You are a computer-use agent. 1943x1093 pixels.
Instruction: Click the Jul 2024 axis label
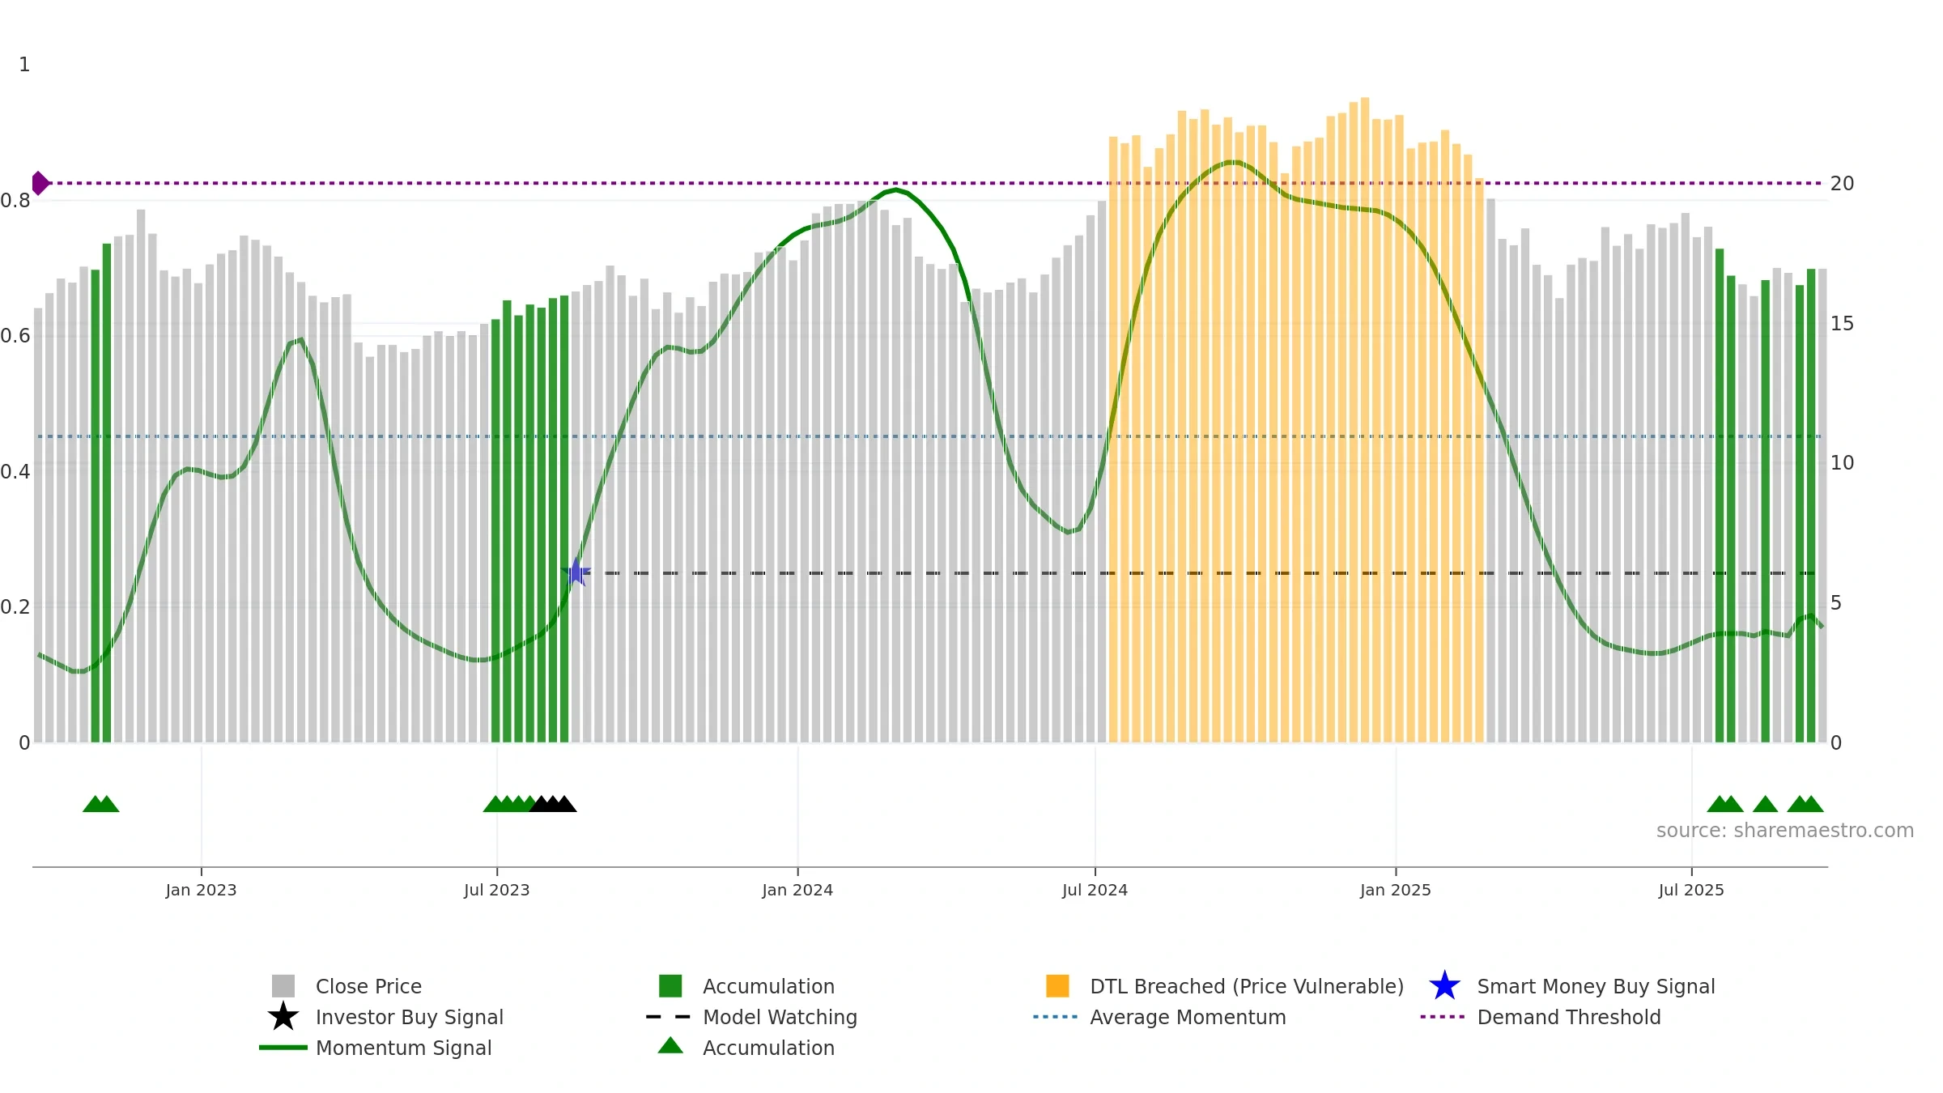click(1095, 891)
